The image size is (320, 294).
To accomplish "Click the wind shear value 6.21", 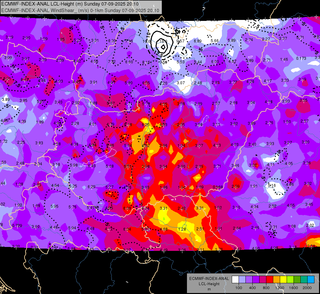I will (7, 78).
